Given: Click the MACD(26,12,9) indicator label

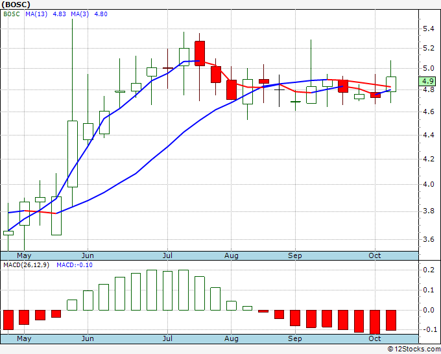Looking at the screenshot, I should tap(26, 265).
